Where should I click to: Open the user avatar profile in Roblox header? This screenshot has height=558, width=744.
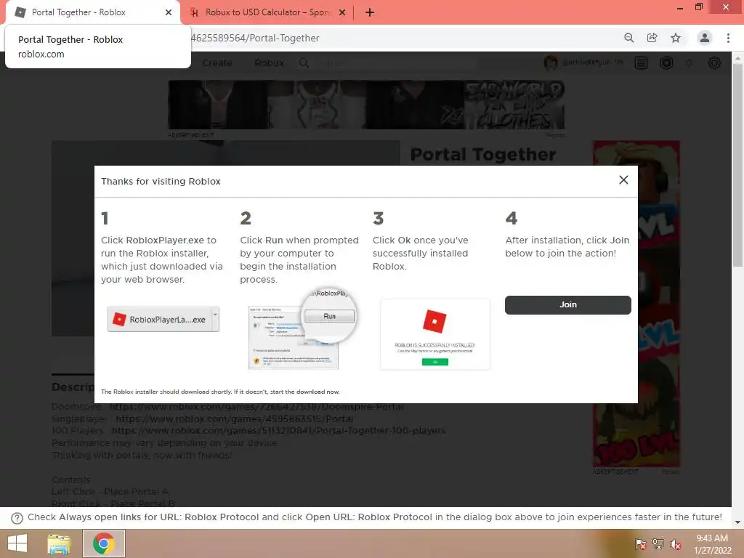(x=551, y=62)
